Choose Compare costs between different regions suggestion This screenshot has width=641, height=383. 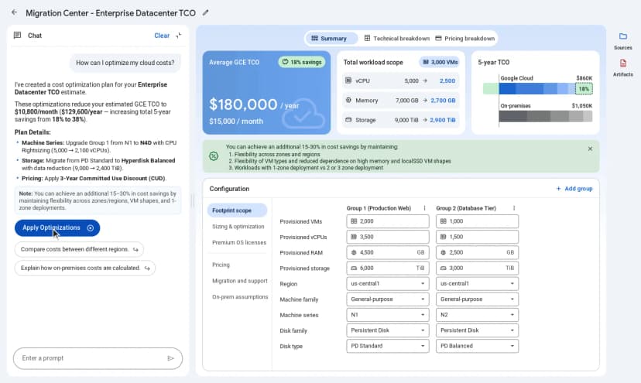[x=79, y=249]
